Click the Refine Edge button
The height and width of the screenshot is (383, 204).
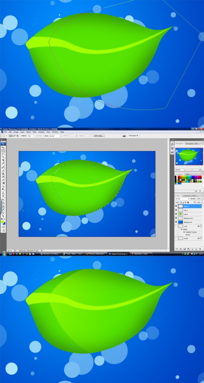coord(99,136)
